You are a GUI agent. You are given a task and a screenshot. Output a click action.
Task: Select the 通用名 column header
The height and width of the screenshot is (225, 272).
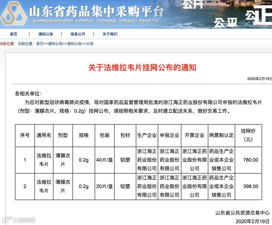(x=44, y=135)
